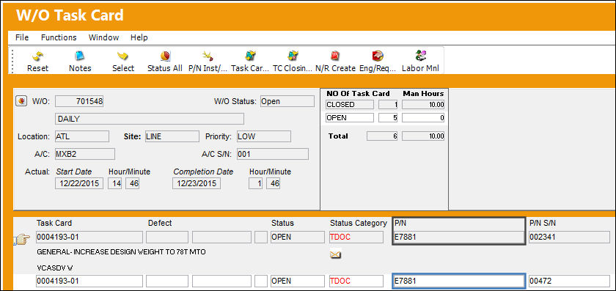
Task: Click the OPEN task card count 5
Action: pos(388,117)
